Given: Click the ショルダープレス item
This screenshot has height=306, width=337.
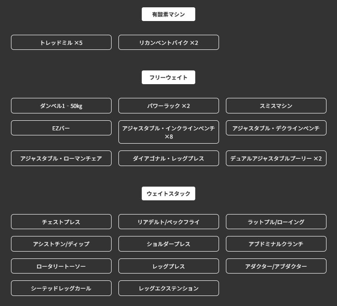Looking at the screenshot, I should click(169, 244).
